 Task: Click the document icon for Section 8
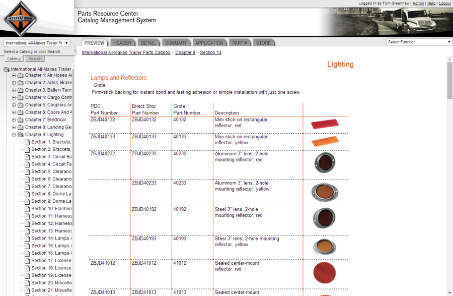[x=27, y=194]
